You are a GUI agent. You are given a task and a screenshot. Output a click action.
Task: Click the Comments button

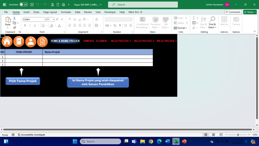[x=233, y=12]
